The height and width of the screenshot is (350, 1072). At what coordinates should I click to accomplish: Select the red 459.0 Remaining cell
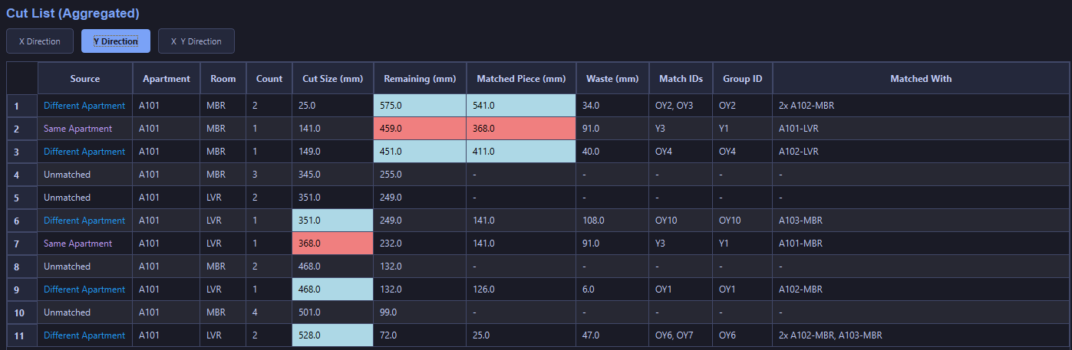point(420,129)
